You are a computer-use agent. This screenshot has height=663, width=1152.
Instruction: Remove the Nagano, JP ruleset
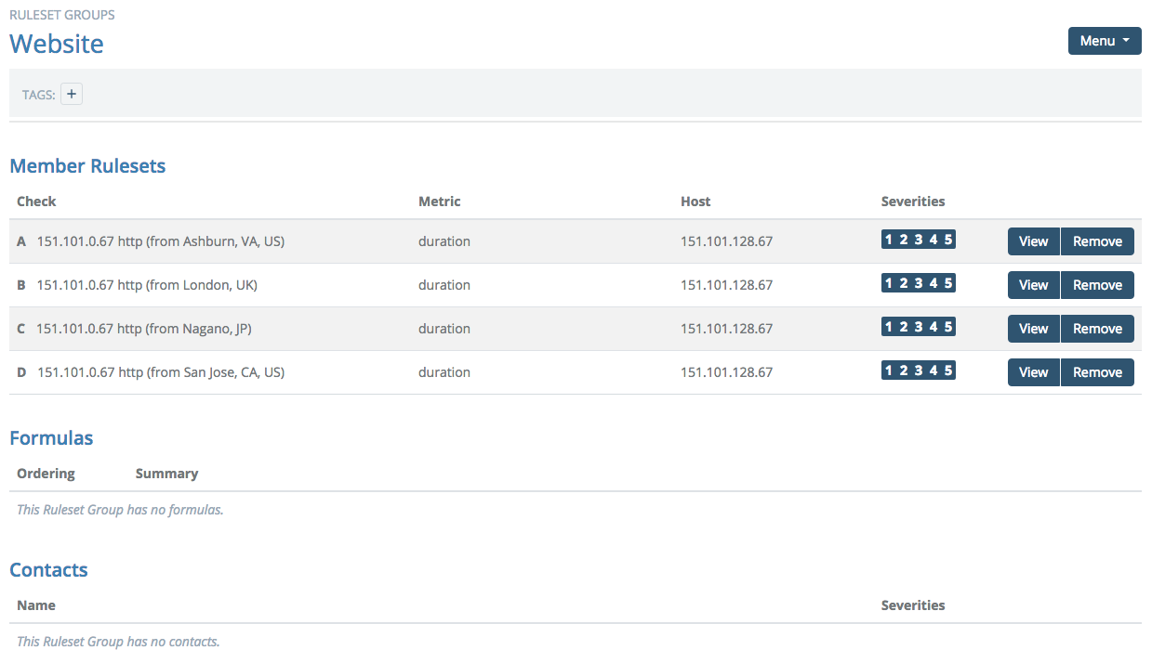coord(1097,328)
